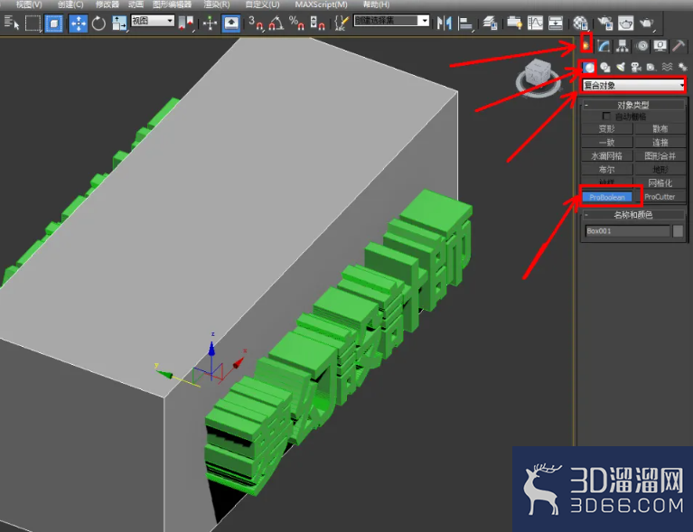The height and width of the screenshot is (532, 693).
Task: Toggle the Percent Snap button
Action: (x=296, y=23)
